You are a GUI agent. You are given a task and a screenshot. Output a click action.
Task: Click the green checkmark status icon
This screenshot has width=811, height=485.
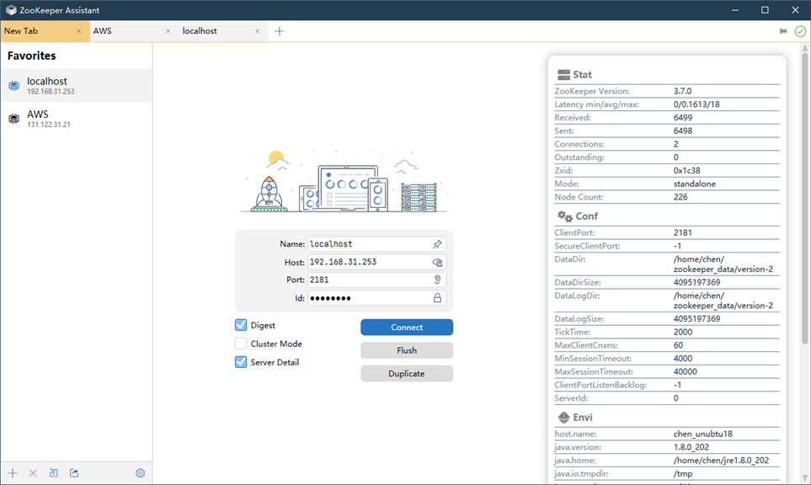[x=798, y=30]
